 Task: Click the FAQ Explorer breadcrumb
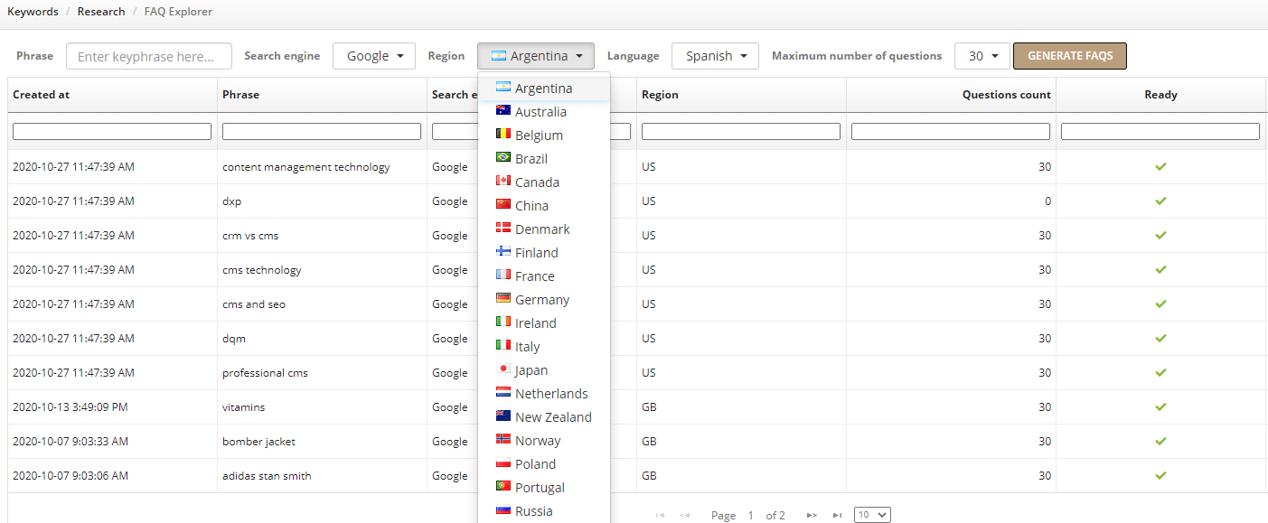point(179,12)
